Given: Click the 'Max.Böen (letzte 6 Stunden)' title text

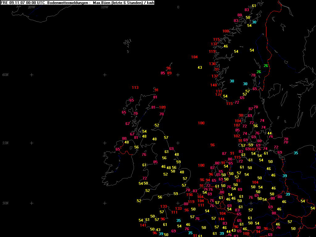Looking at the screenshot, I should click(x=118, y=3).
